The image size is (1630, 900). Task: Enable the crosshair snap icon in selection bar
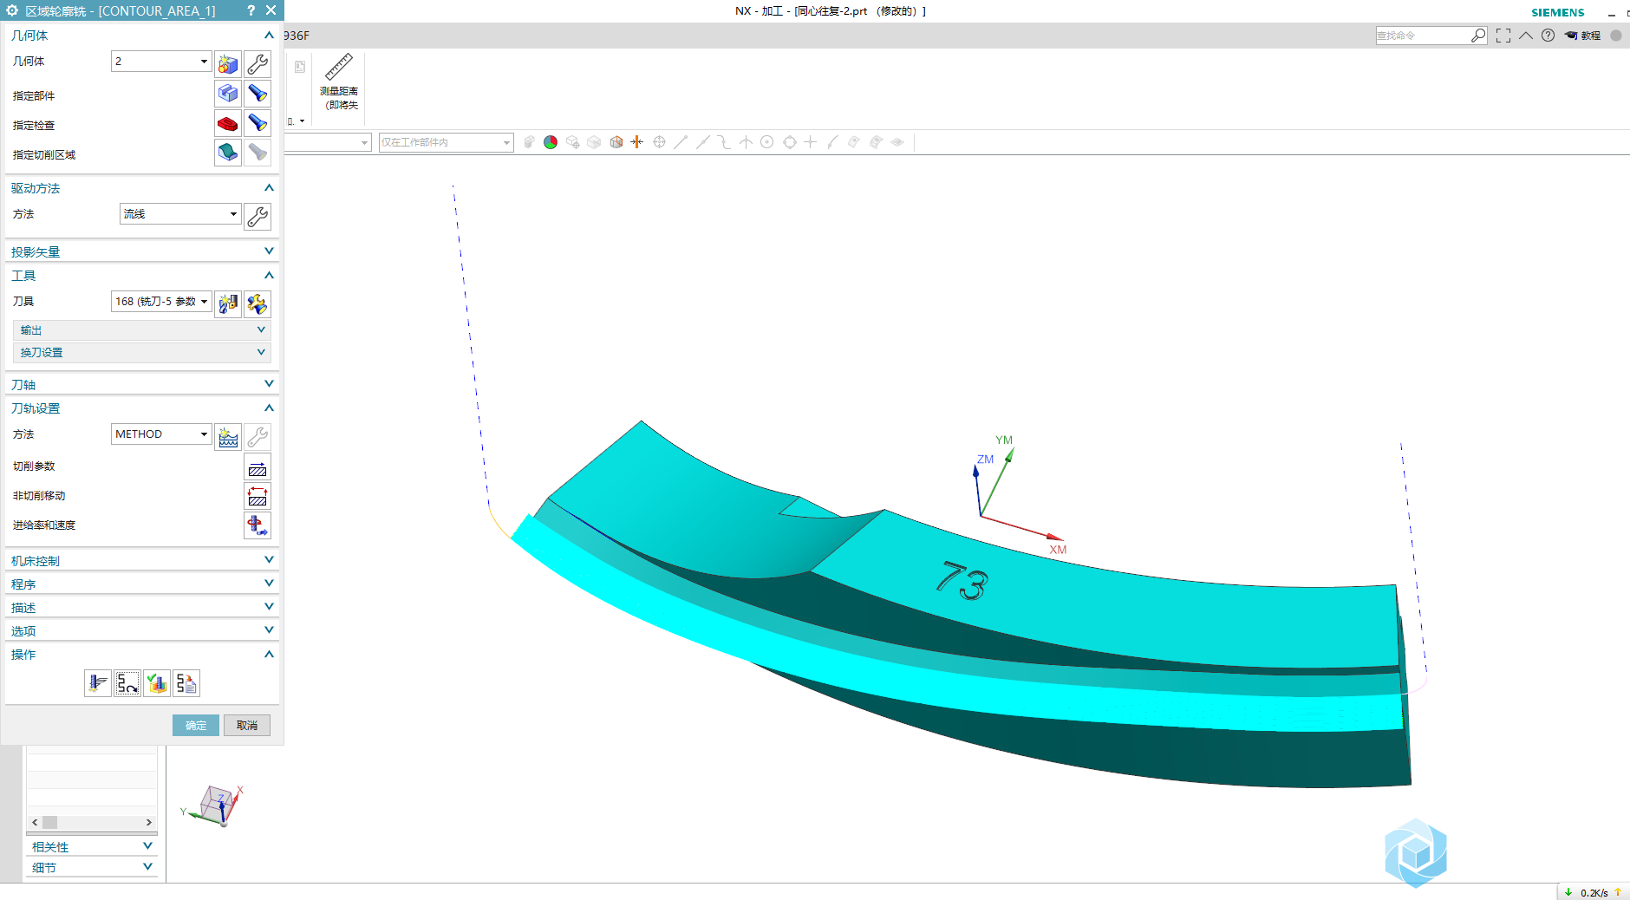(659, 142)
